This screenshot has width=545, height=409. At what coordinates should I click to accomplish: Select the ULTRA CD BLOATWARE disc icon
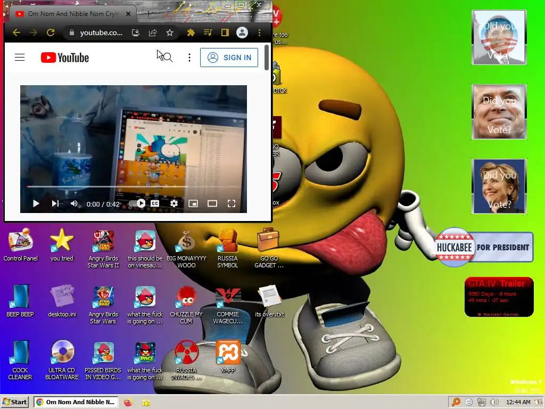(62, 361)
